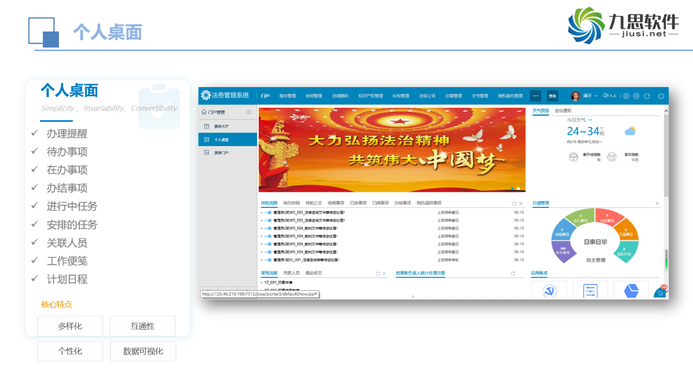This screenshot has height=387, width=693.
Task: Open the 合同管理 menu item
Action: [314, 96]
